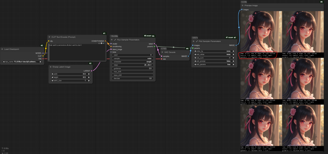Click the Preview Image node collapse dot

242,5
